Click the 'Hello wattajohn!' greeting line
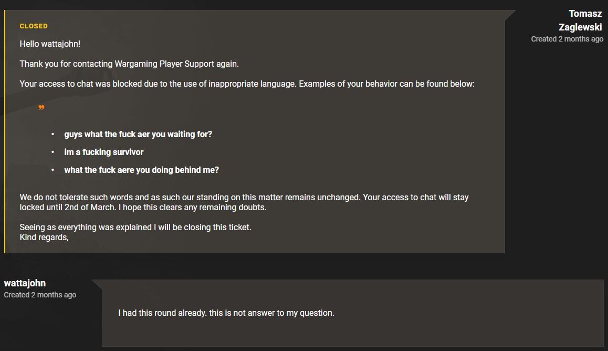The width and height of the screenshot is (608, 351). coord(50,44)
